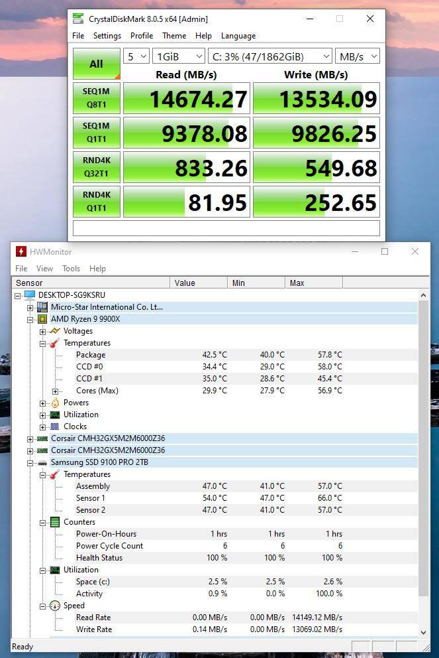439x658 pixels.
Task: Click the green All benchmark button
Action: (x=96, y=64)
